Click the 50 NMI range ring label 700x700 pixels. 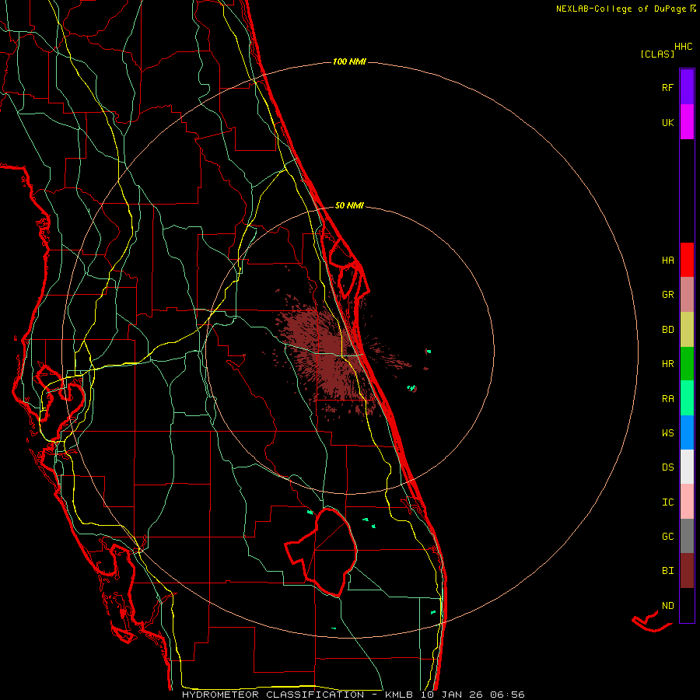pyautogui.click(x=349, y=205)
